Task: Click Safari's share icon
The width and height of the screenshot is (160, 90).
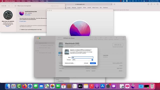Action: click(x=151, y=4)
